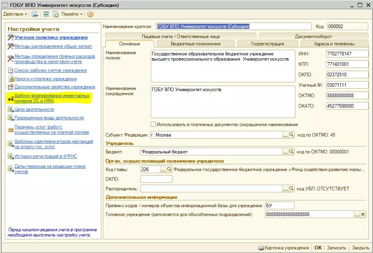Click the Записать button
The width and height of the screenshot is (373, 253).
336,248
